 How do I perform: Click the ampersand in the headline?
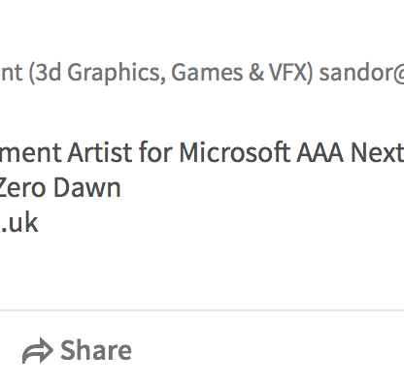256,73
